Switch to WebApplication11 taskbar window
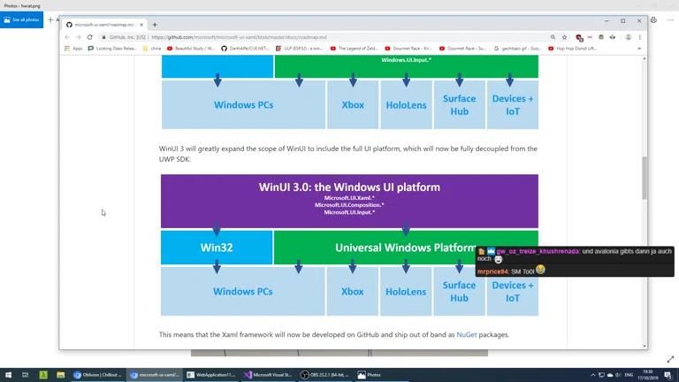 tap(211, 375)
